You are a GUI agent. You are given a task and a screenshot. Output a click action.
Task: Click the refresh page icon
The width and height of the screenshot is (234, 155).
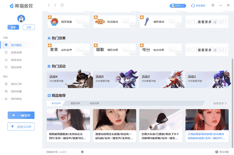62,5
